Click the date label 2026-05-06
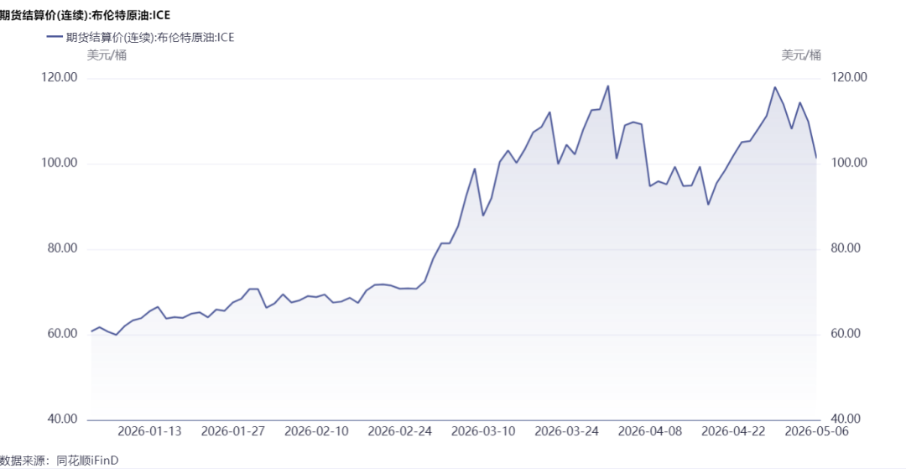 (x=816, y=432)
